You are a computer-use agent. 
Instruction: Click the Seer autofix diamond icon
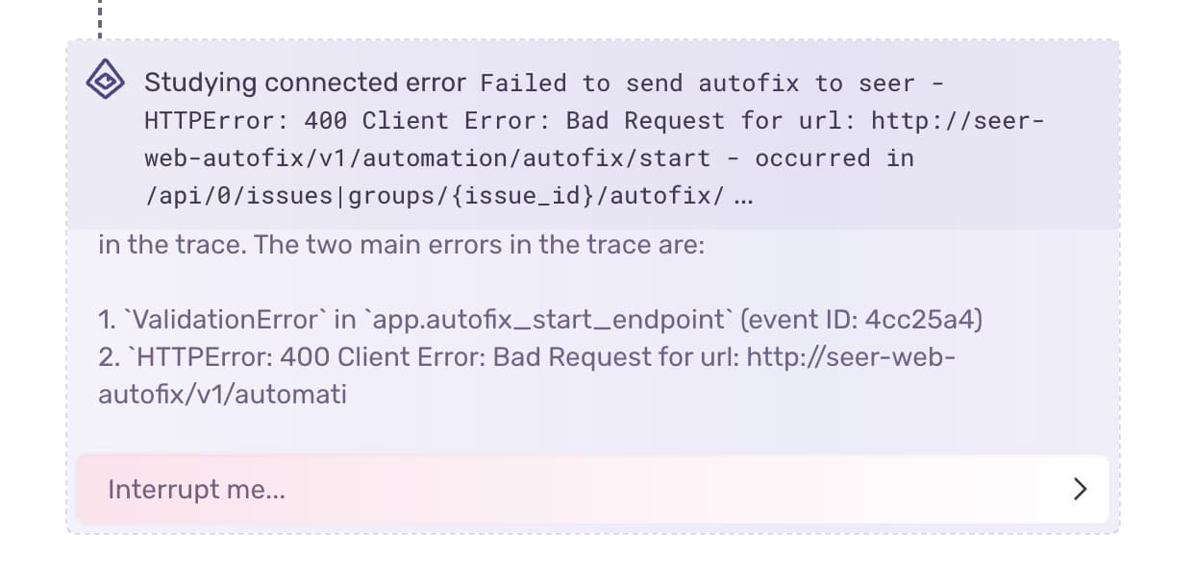pos(105,81)
